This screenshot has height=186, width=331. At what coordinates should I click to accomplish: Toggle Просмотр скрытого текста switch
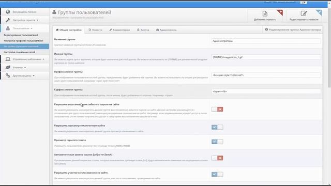(x=217, y=142)
